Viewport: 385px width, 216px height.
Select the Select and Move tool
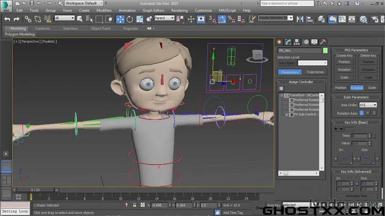(x=120, y=19)
